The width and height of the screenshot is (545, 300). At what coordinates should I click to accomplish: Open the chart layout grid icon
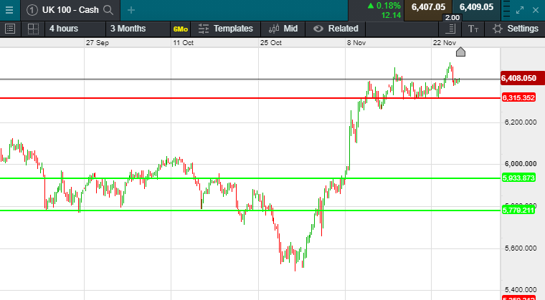point(33,29)
